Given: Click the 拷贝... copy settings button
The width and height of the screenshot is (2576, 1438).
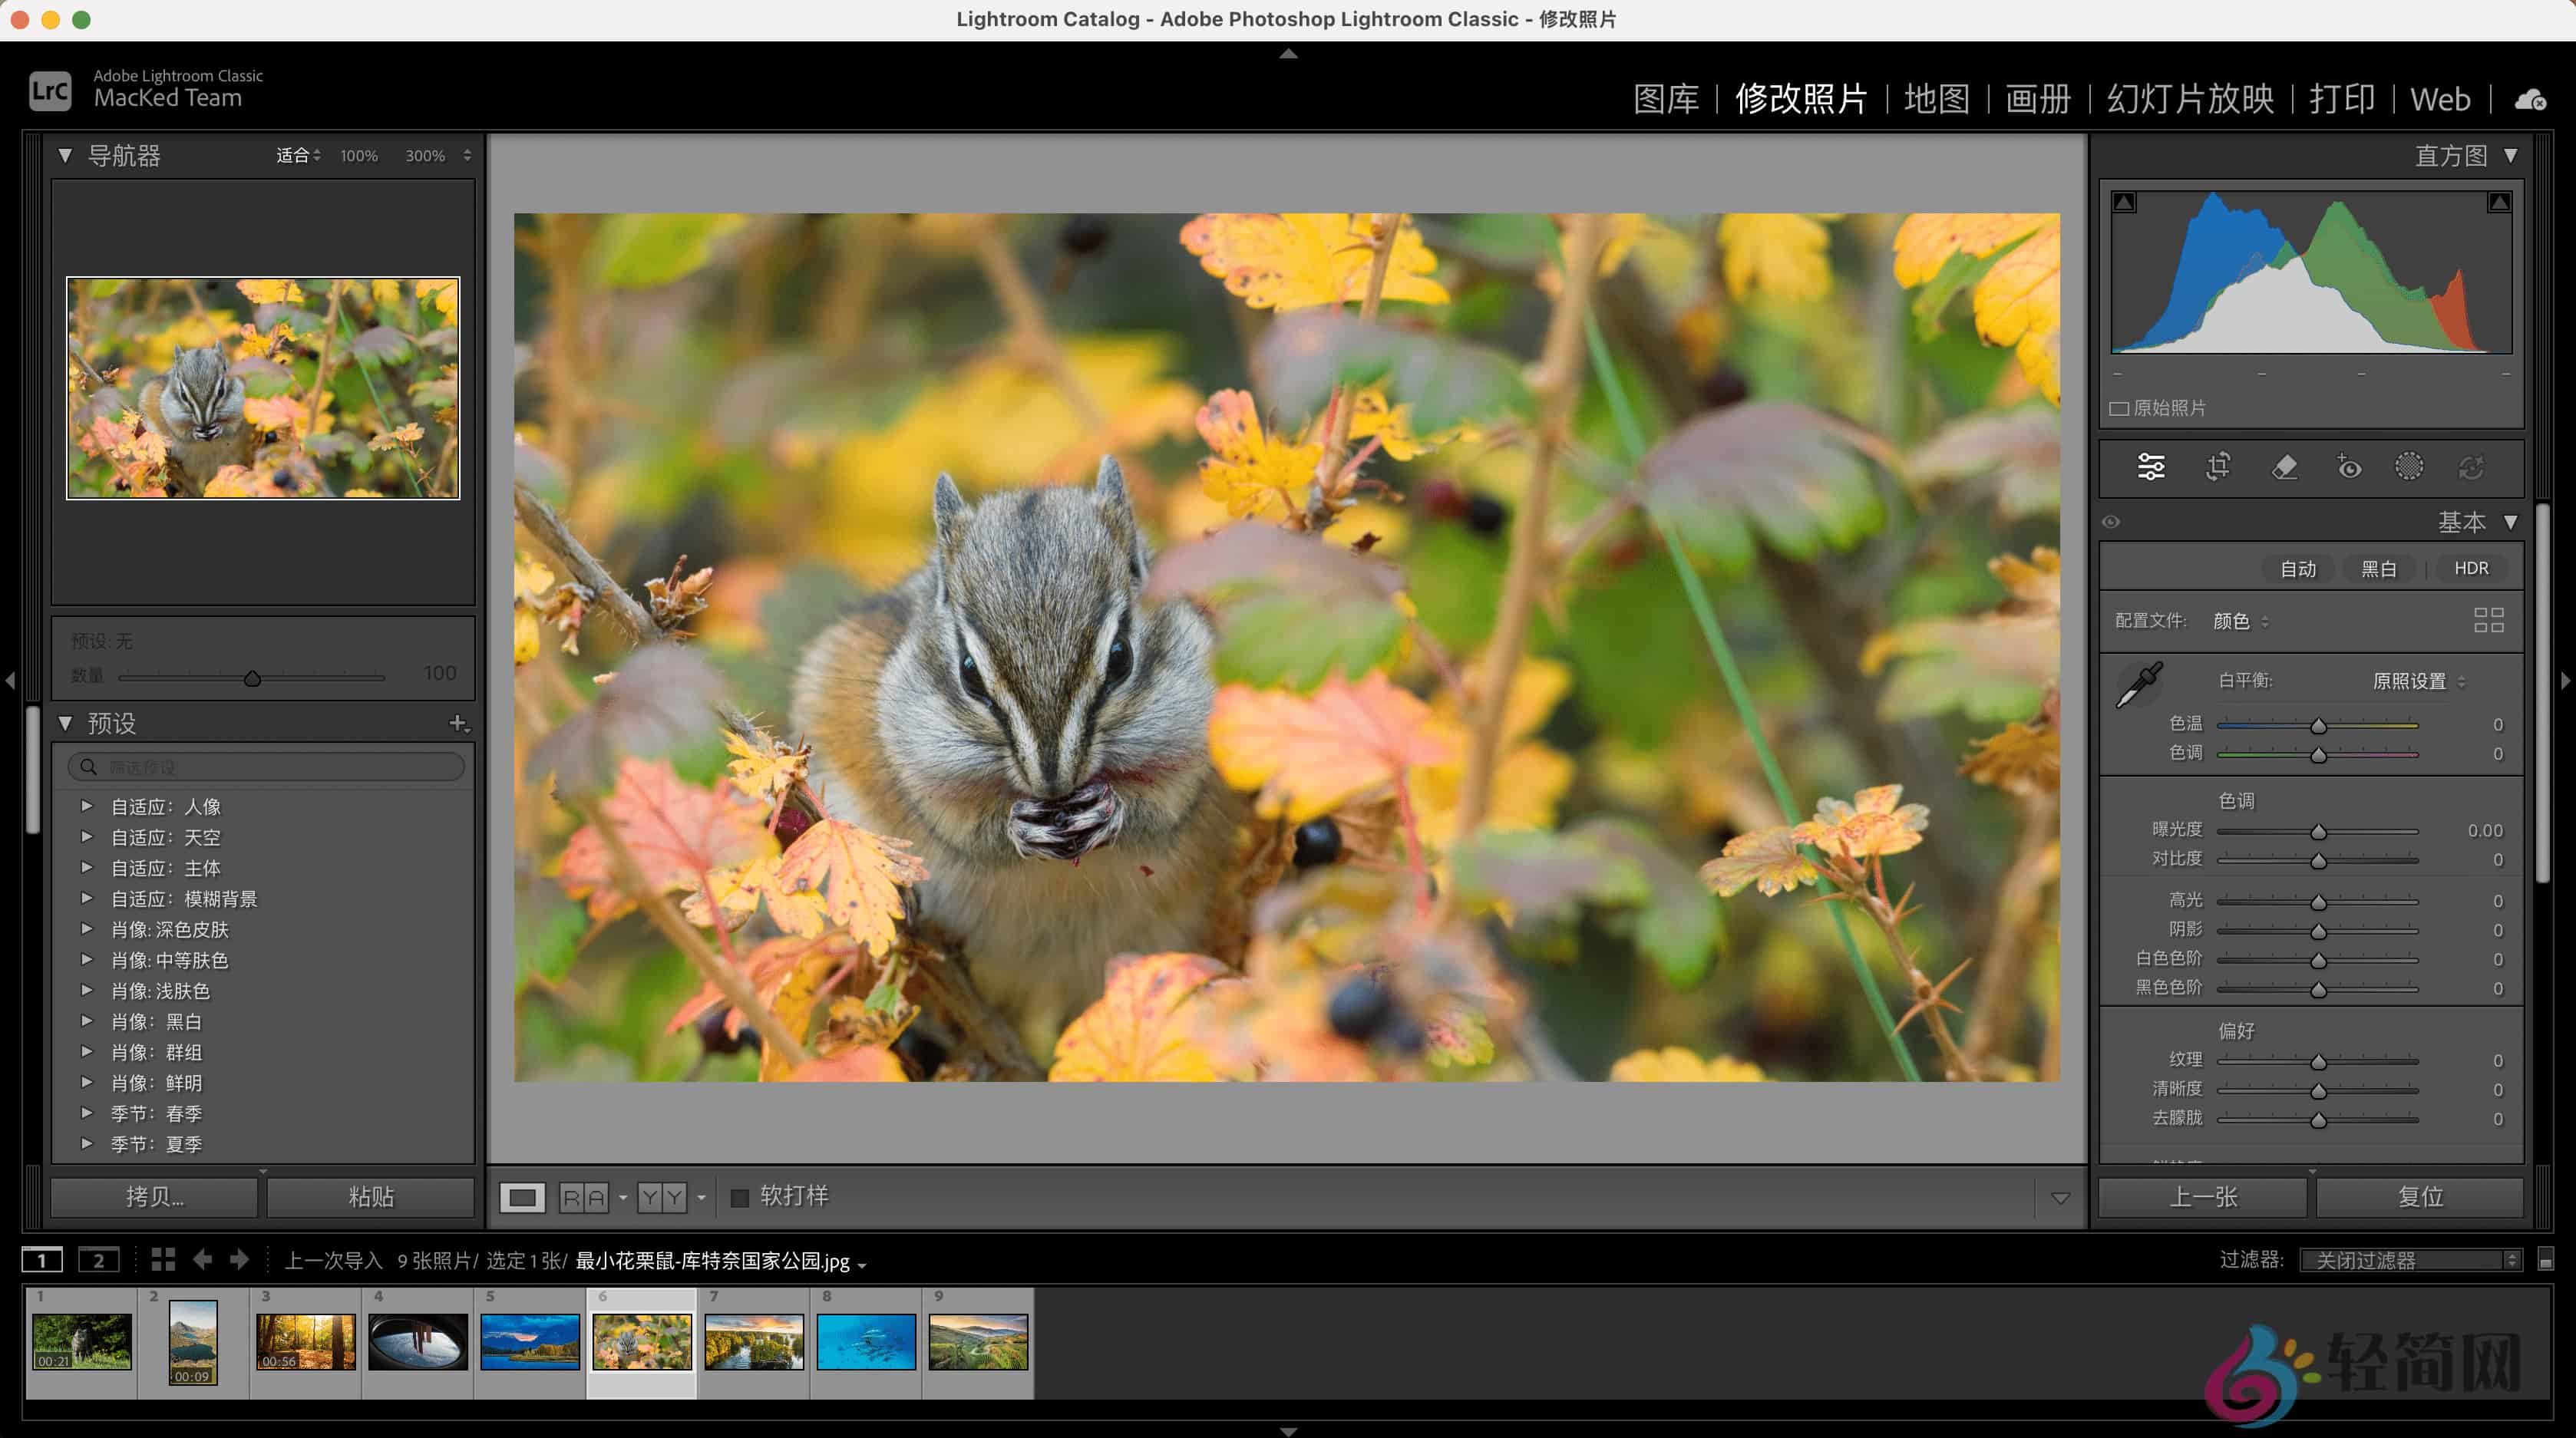Looking at the screenshot, I should tap(152, 1196).
